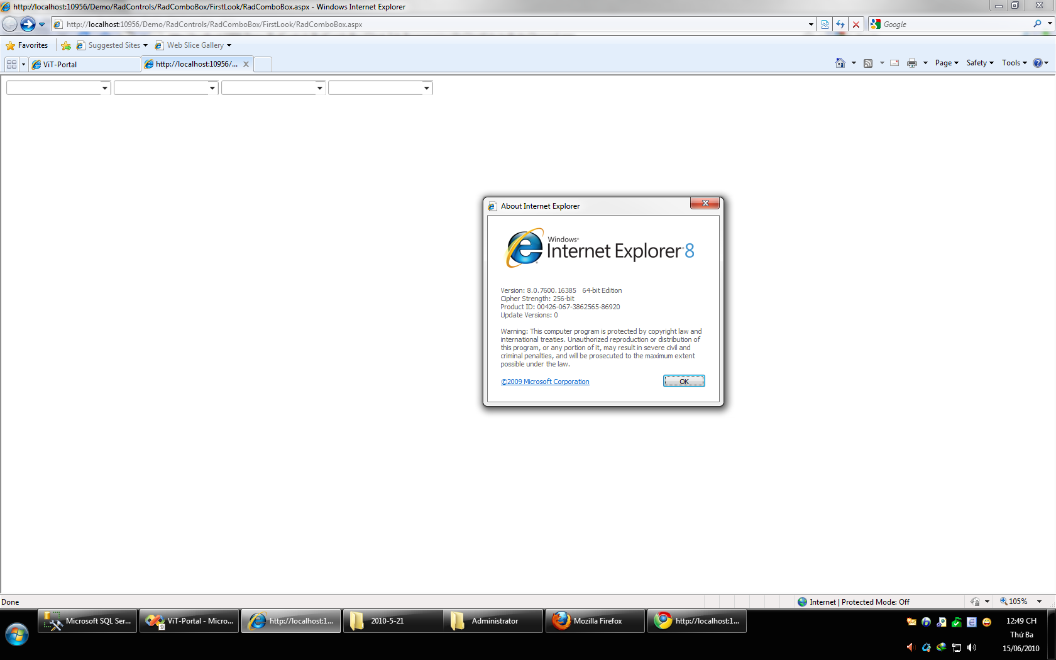Click the 105% zoom level button
This screenshot has height=660, width=1056.
1014,602
